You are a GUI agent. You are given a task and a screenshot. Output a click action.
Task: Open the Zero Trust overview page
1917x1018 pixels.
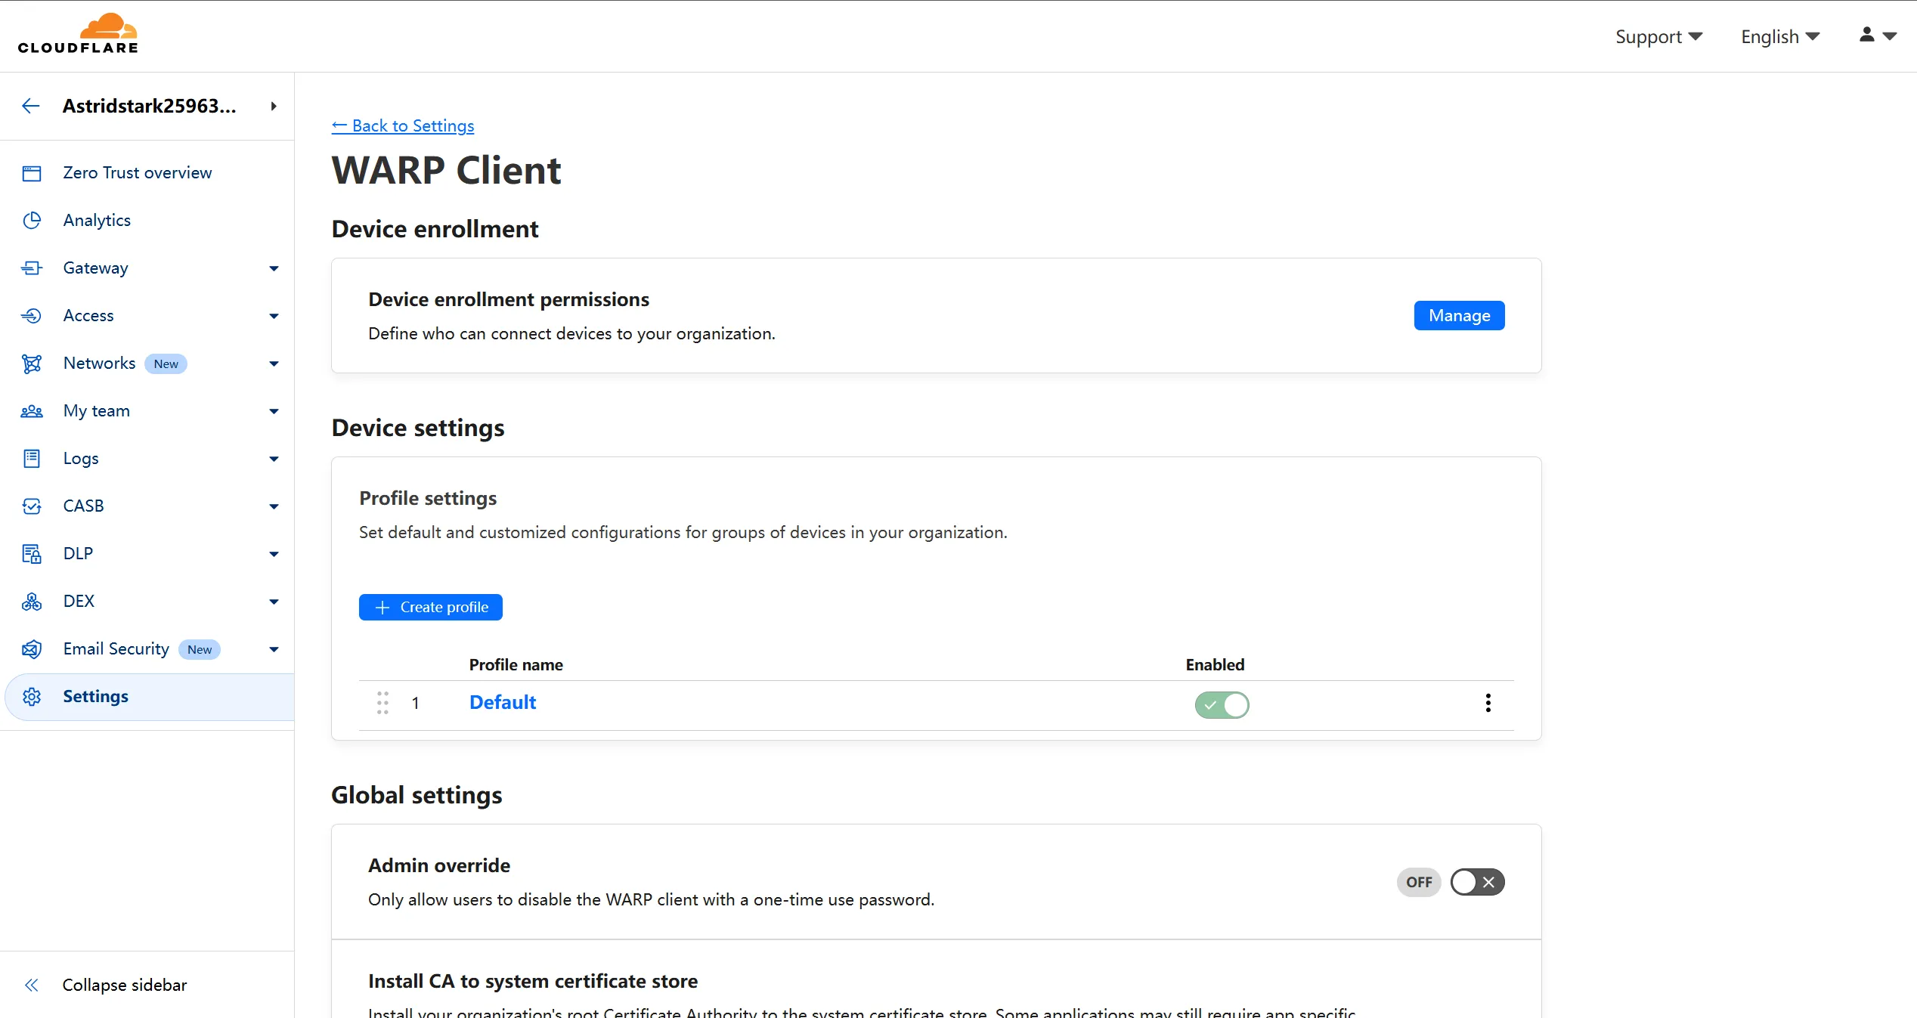(137, 172)
